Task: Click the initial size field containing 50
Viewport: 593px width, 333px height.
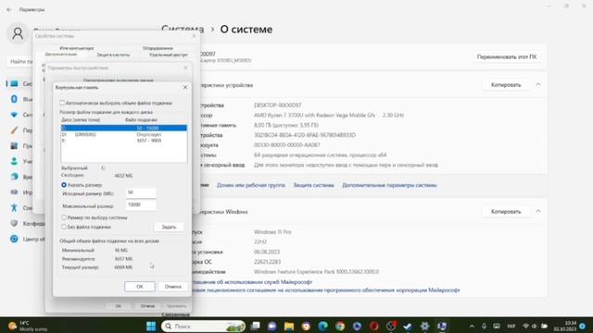Action: click(141, 193)
